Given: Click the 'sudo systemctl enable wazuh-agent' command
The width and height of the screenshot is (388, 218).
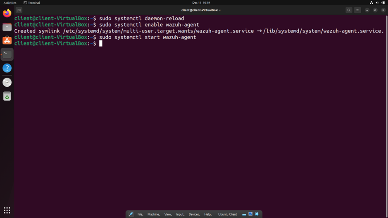Looking at the screenshot, I should click(149, 25).
